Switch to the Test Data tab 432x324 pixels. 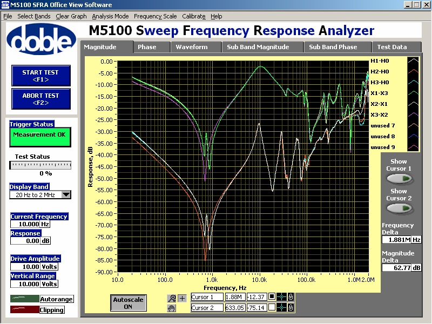(397, 47)
